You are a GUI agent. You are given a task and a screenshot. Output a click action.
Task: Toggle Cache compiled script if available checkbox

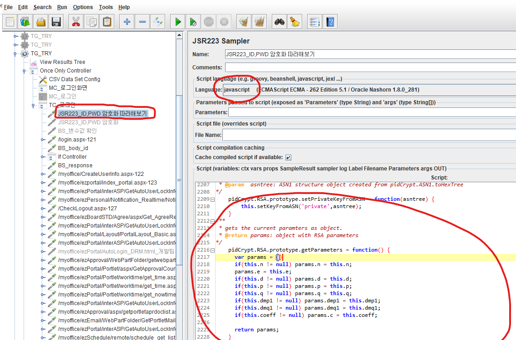coord(288,157)
